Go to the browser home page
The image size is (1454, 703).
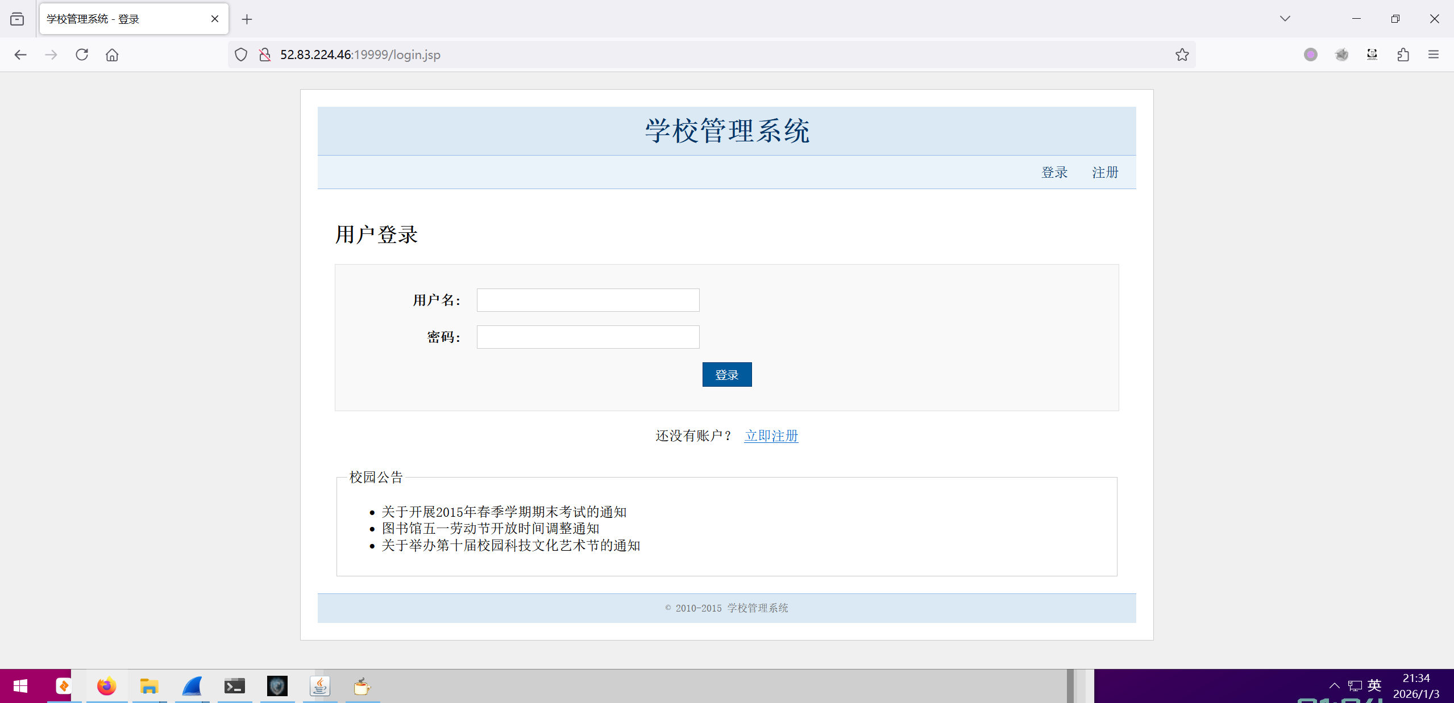coord(112,55)
